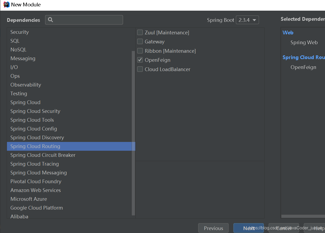Click the Web group heading in selected dependencies
Viewport: 325px width, 233px height.
(x=288, y=32)
